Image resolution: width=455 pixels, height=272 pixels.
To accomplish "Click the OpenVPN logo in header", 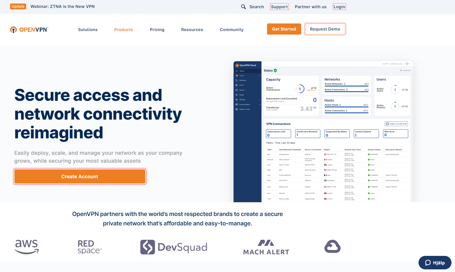I will click(29, 30).
